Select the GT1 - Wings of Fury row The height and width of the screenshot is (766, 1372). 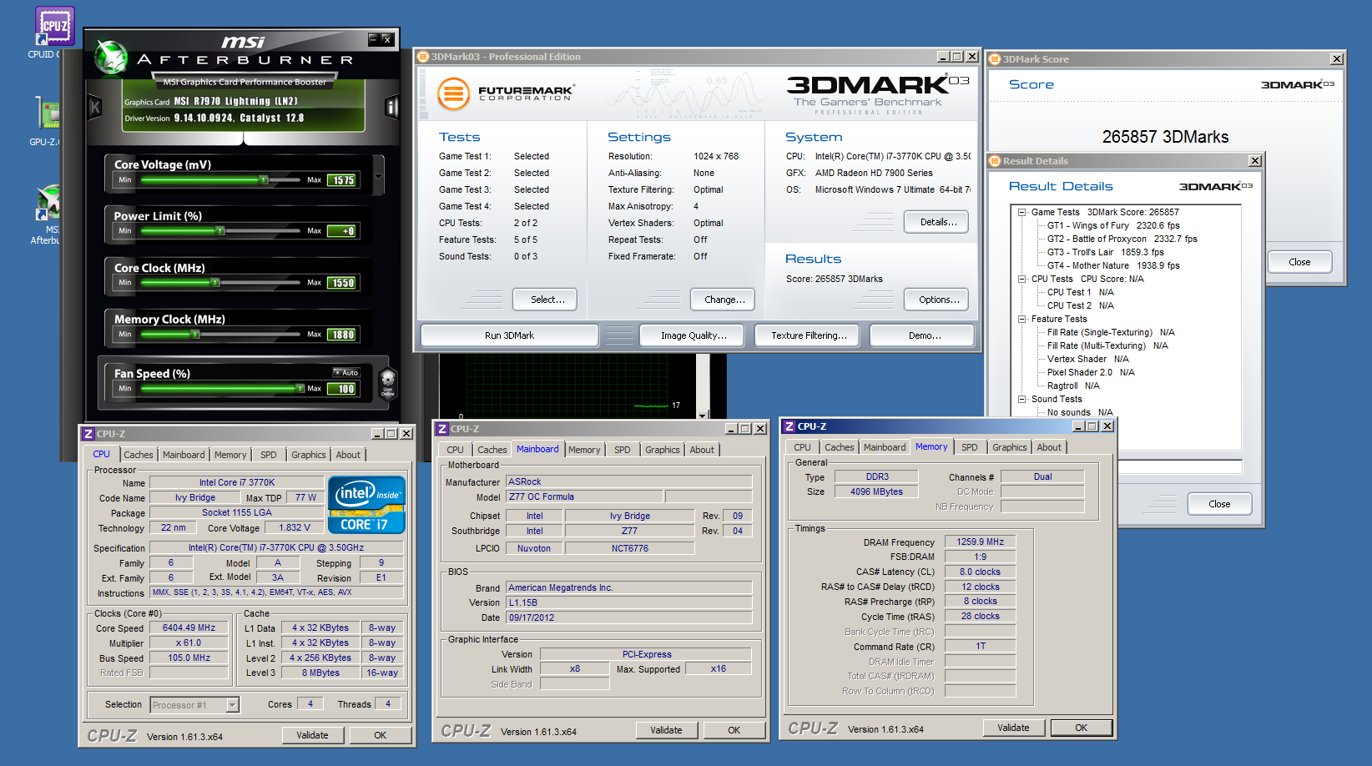pyautogui.click(x=1113, y=225)
